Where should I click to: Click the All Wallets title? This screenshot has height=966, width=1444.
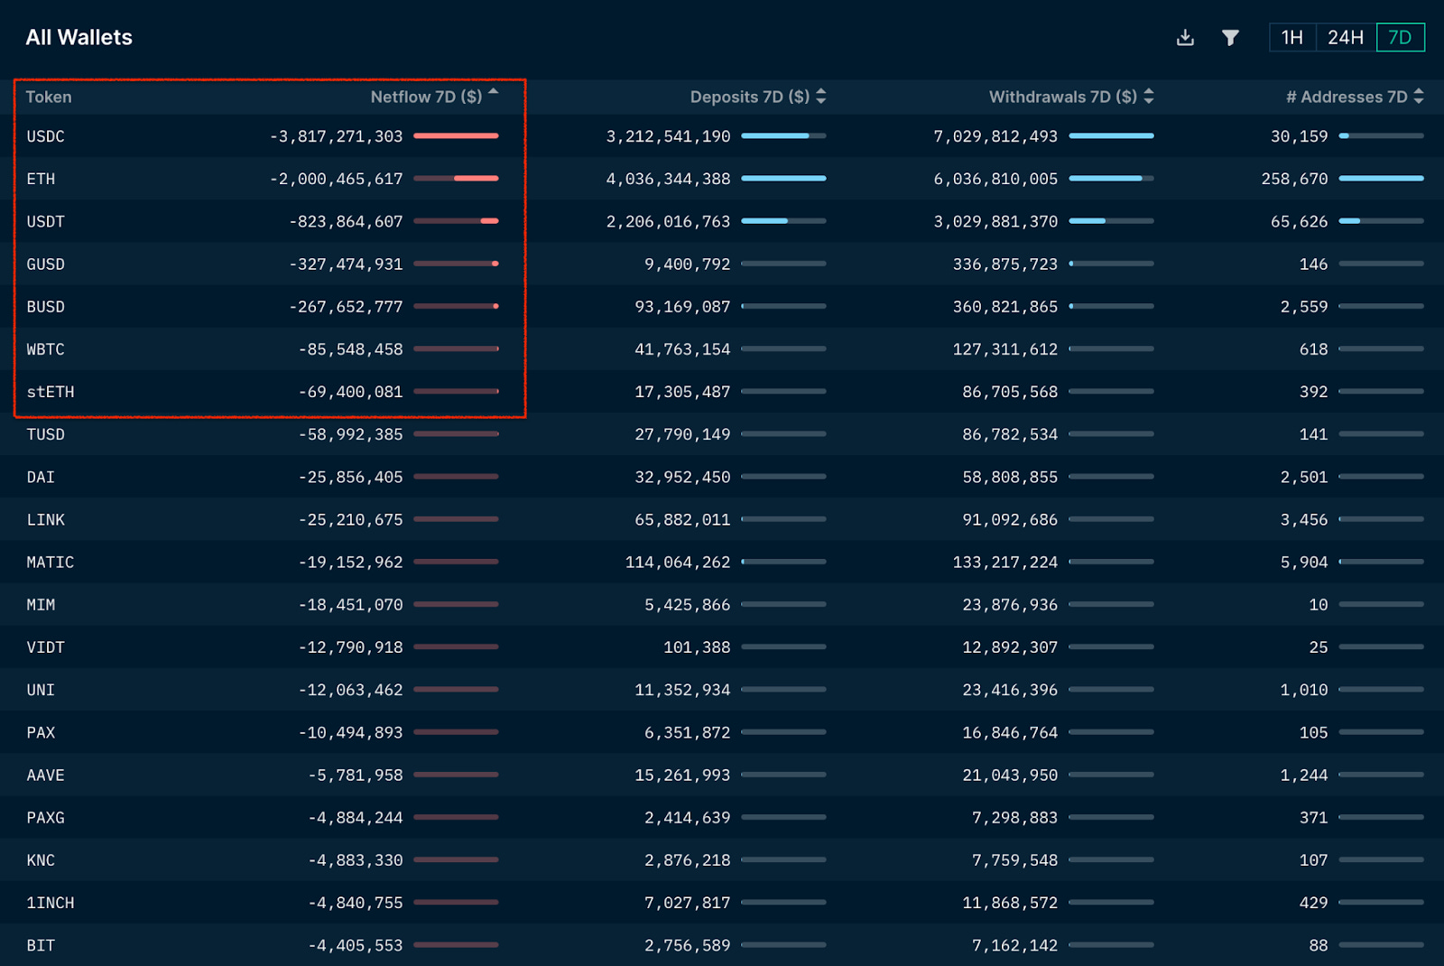pyautogui.click(x=79, y=37)
